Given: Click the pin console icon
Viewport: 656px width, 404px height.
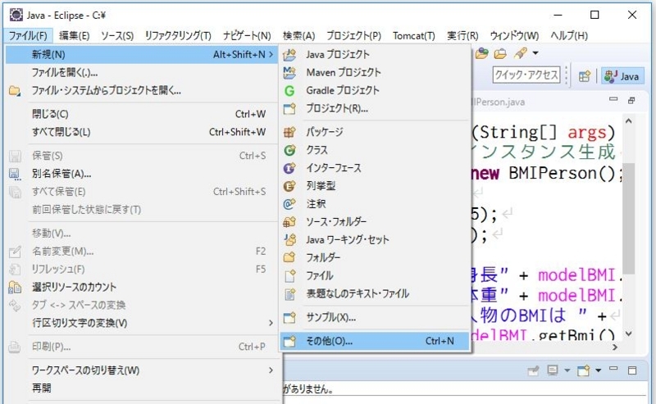Looking at the screenshot, I should [533, 370].
